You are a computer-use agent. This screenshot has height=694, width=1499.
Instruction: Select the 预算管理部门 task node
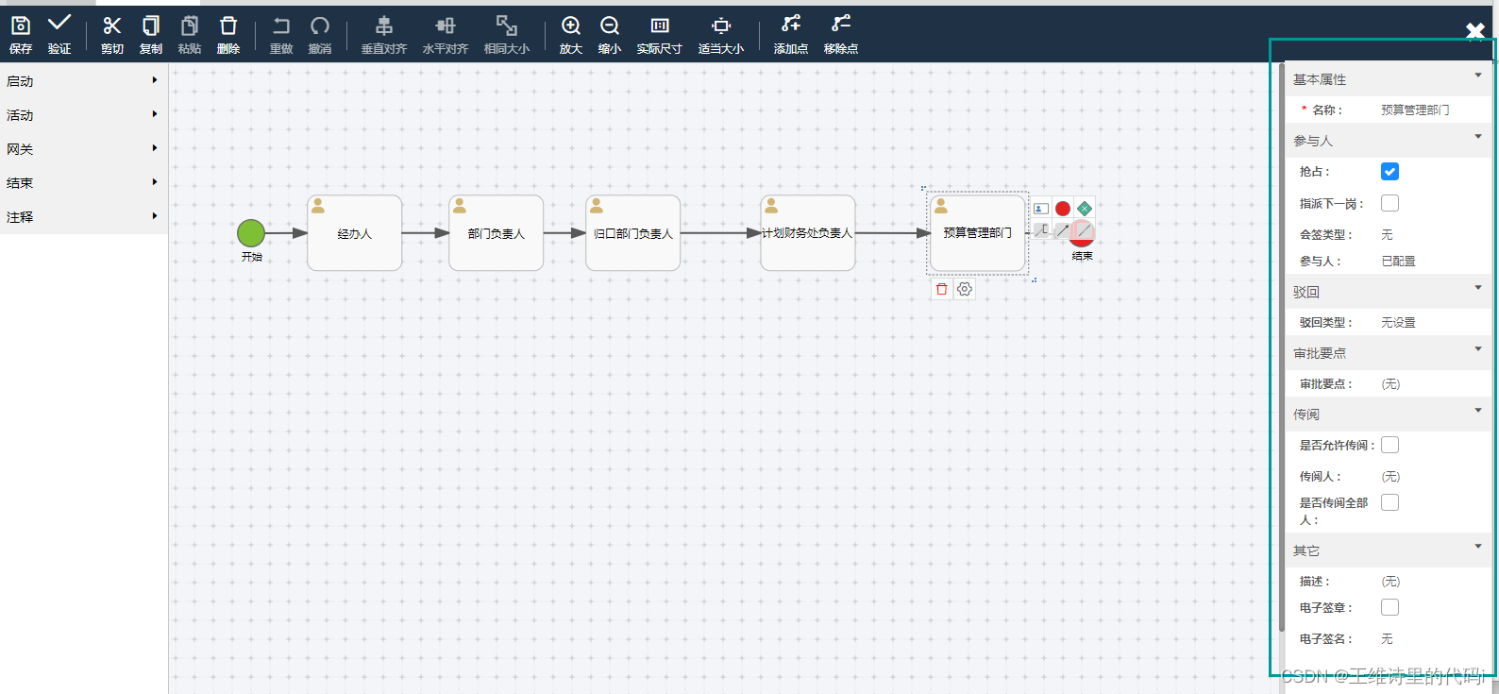pyautogui.click(x=978, y=233)
